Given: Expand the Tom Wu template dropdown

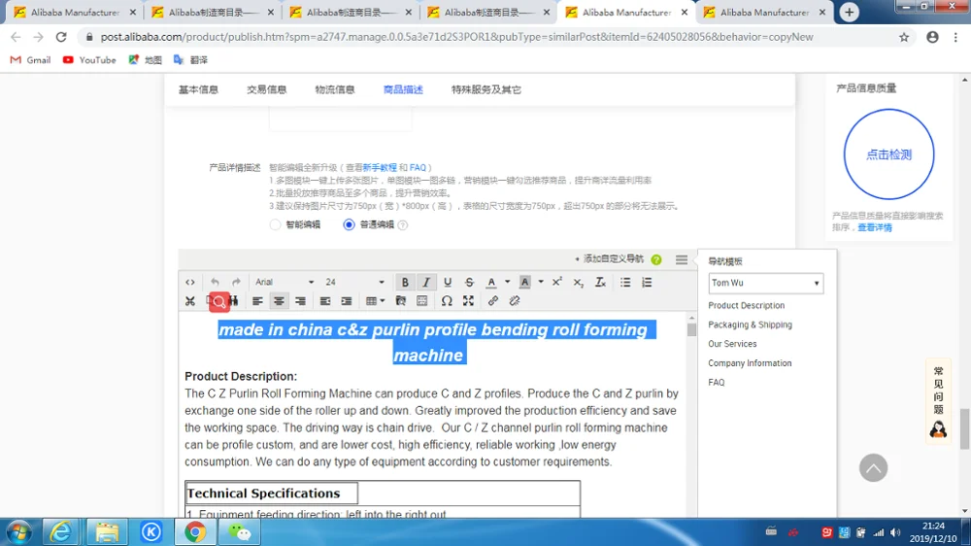Looking at the screenshot, I should (765, 283).
